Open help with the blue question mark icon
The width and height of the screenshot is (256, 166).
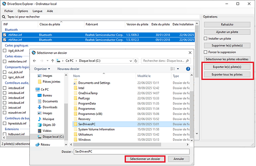pos(188,69)
